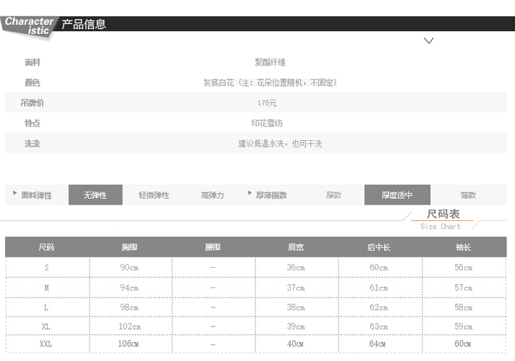This screenshot has width=515, height=361.
Task: Choose the 高弹力 elasticity option
Action: (213, 195)
